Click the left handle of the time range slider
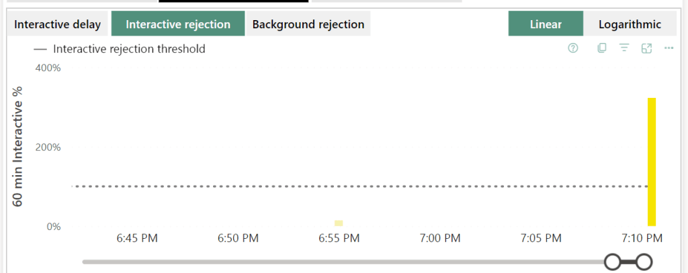This screenshot has height=273, width=688. tap(613, 262)
